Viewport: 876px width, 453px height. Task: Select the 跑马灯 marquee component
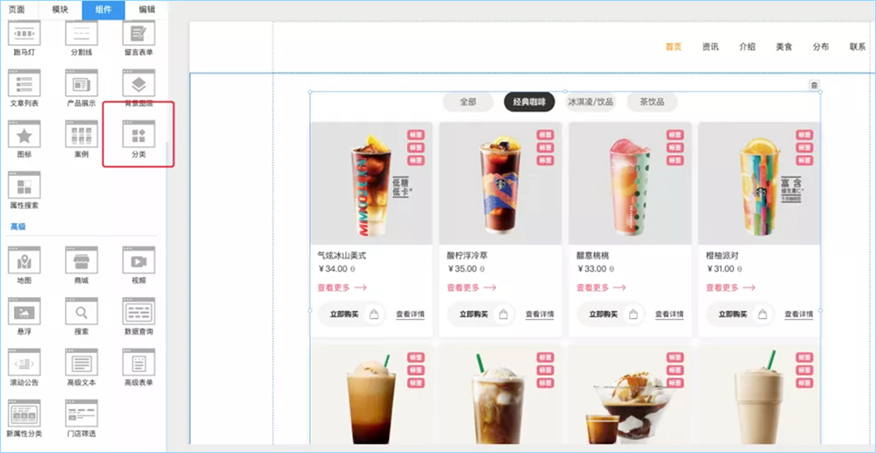(24, 38)
